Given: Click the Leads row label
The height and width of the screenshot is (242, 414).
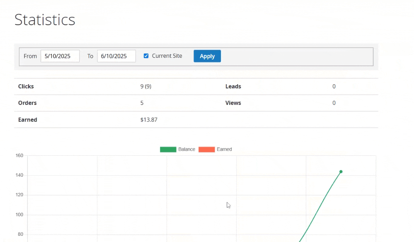Looking at the screenshot, I should [233, 87].
